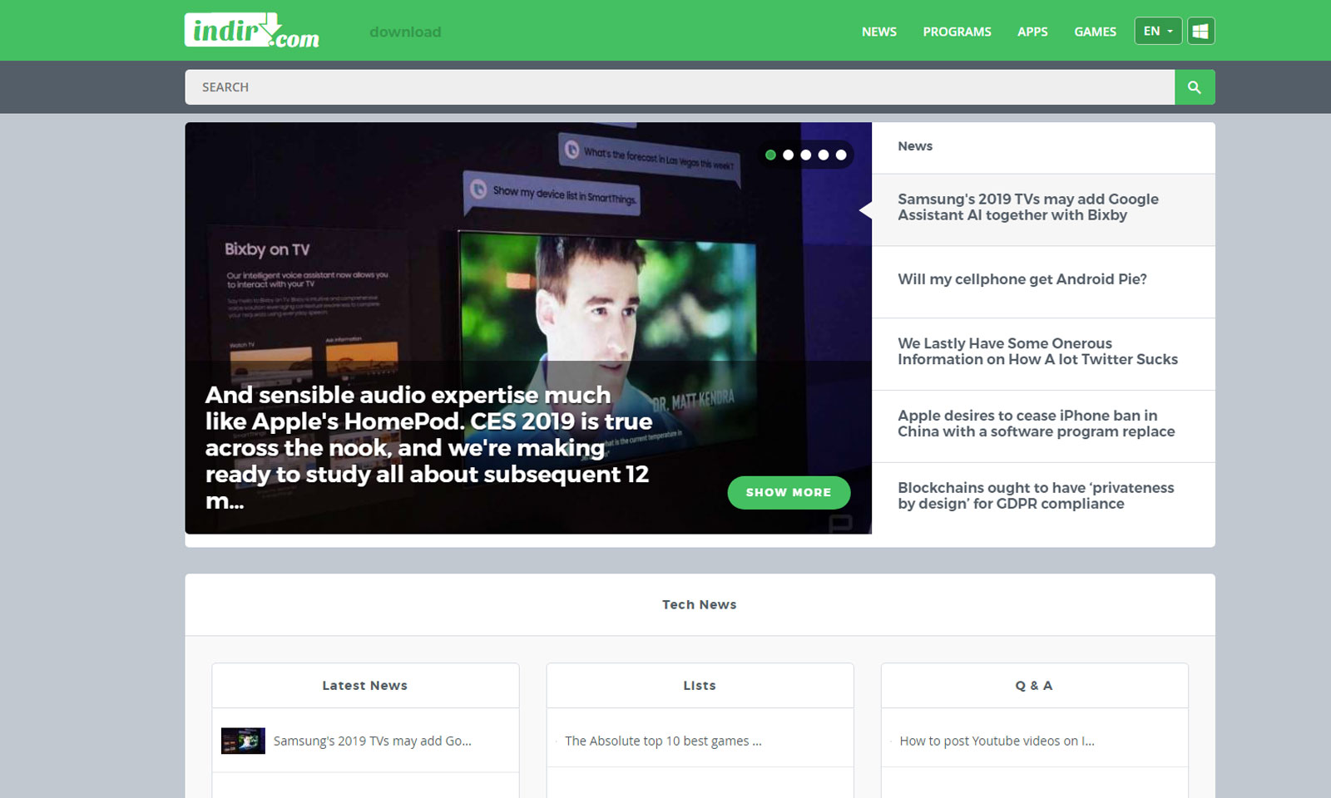Click the Lists column header

[700, 686]
